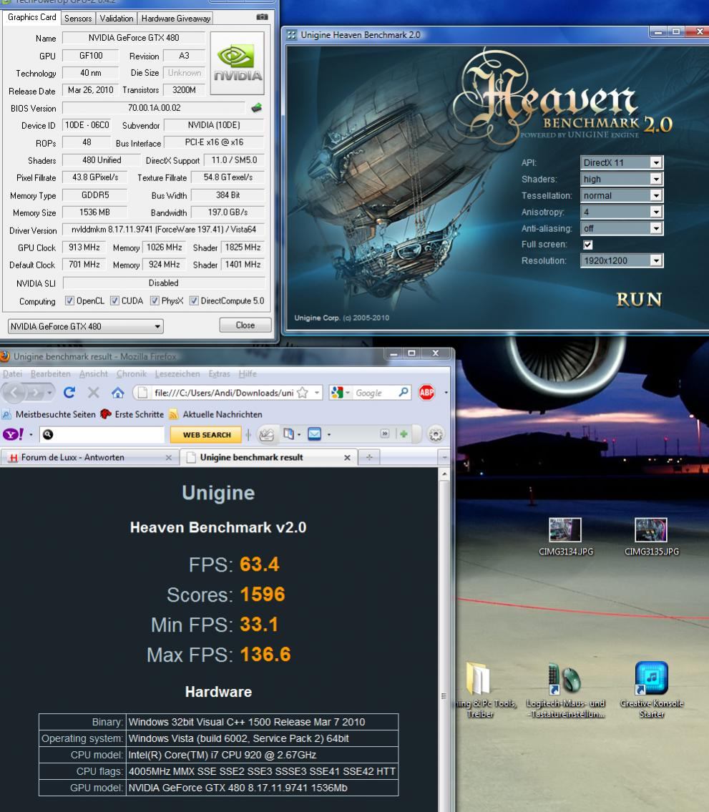
Task: Open CIMG3134.JPG desktop image
Action: click(x=565, y=537)
